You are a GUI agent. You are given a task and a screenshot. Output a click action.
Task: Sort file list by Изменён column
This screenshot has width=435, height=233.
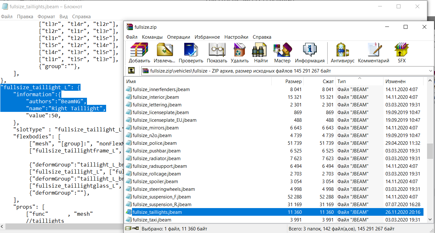coord(403,82)
